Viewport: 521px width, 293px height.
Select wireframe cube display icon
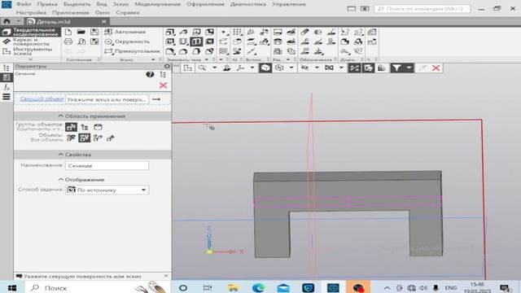279,68
